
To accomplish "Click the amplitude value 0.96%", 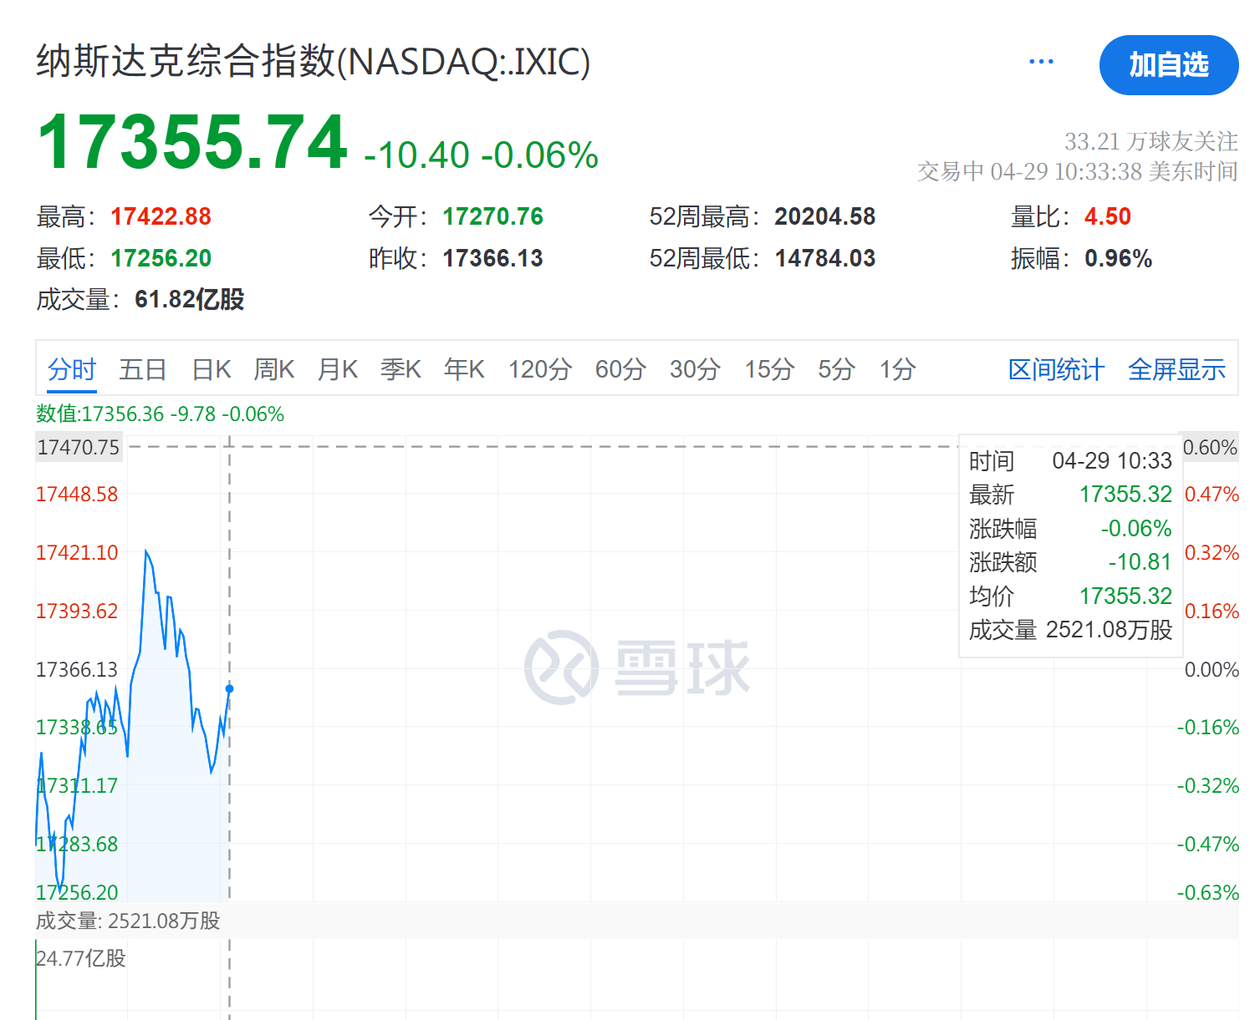I will point(1118,259).
